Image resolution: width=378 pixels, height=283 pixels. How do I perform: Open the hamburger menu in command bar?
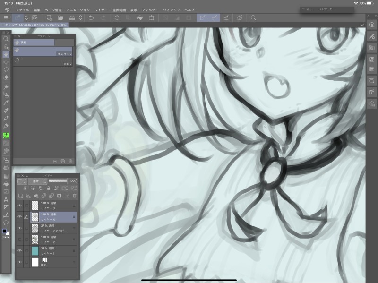point(6,18)
